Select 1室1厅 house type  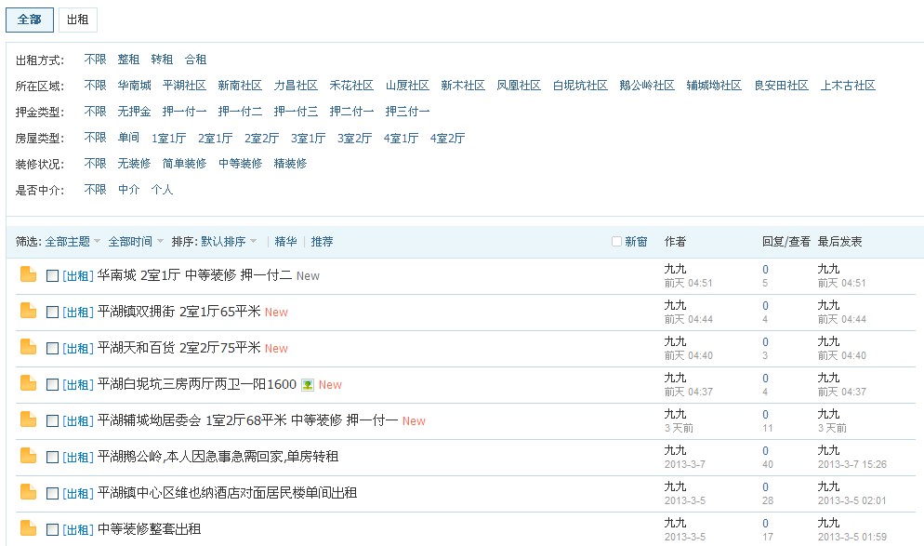pyautogui.click(x=169, y=138)
